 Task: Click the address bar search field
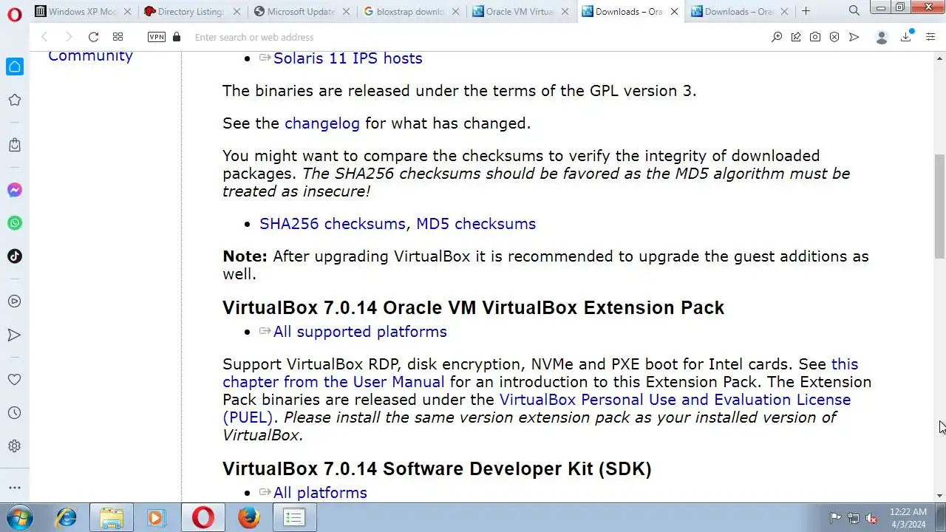pyautogui.click(x=473, y=37)
